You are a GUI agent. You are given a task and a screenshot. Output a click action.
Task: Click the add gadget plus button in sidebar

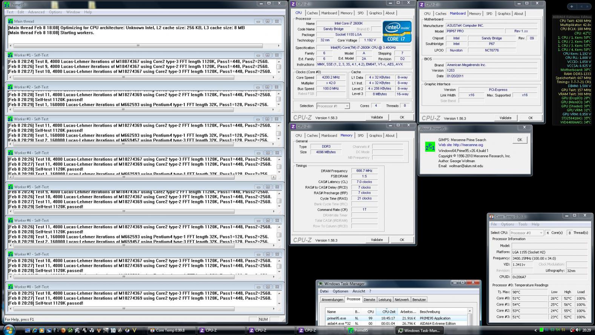(572, 6)
